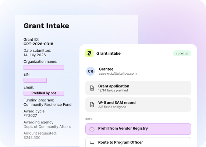Click the Grantee name text
This screenshot has width=206, height=147.
point(106,69)
